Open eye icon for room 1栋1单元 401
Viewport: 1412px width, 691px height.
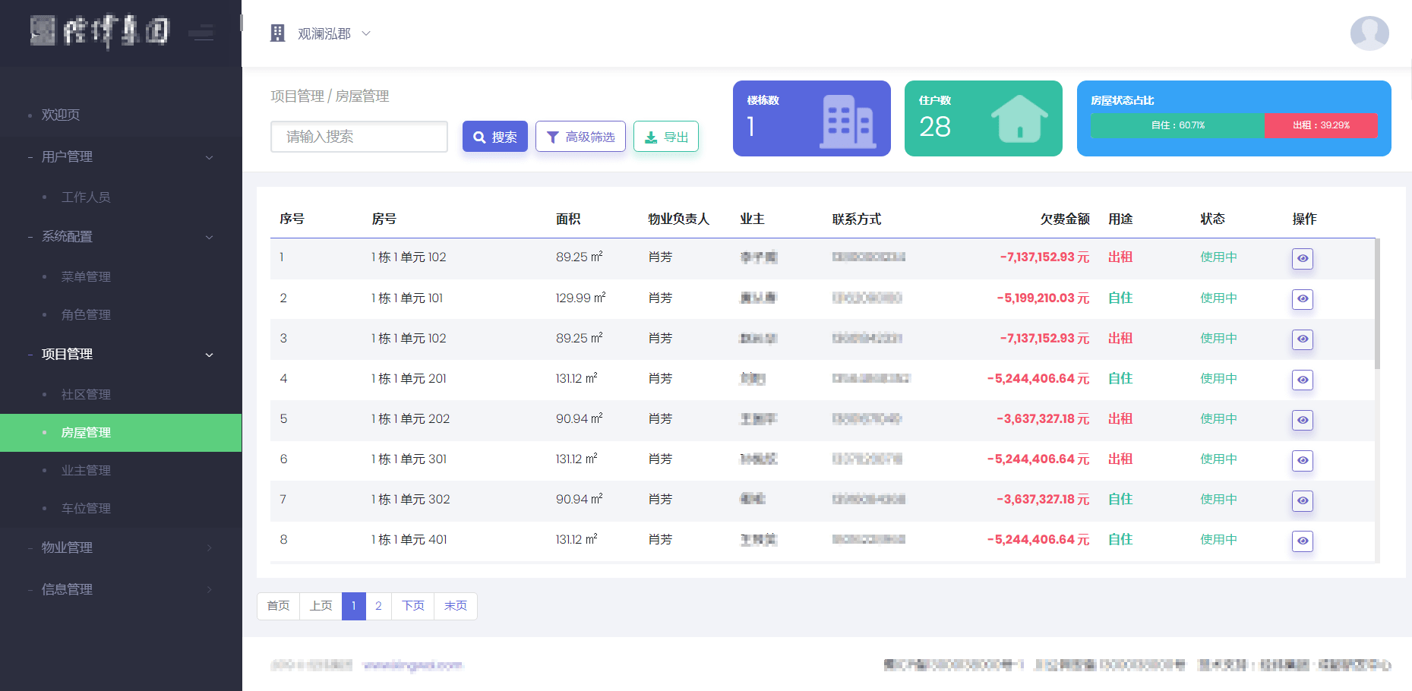[x=1302, y=541]
